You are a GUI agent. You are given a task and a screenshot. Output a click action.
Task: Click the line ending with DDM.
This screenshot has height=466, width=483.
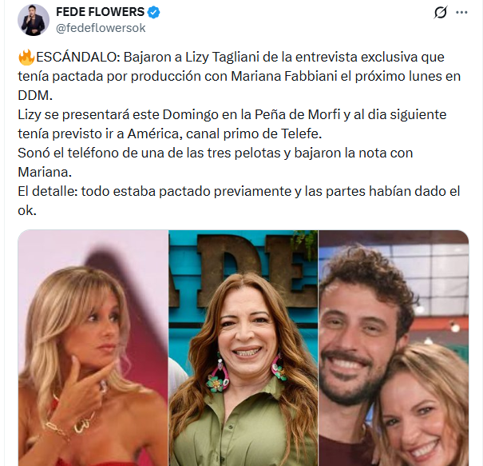35,96
